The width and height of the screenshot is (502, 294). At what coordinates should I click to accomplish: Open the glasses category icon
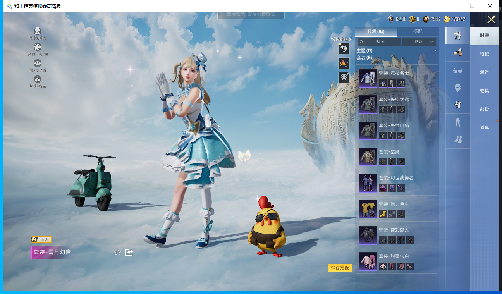(457, 70)
